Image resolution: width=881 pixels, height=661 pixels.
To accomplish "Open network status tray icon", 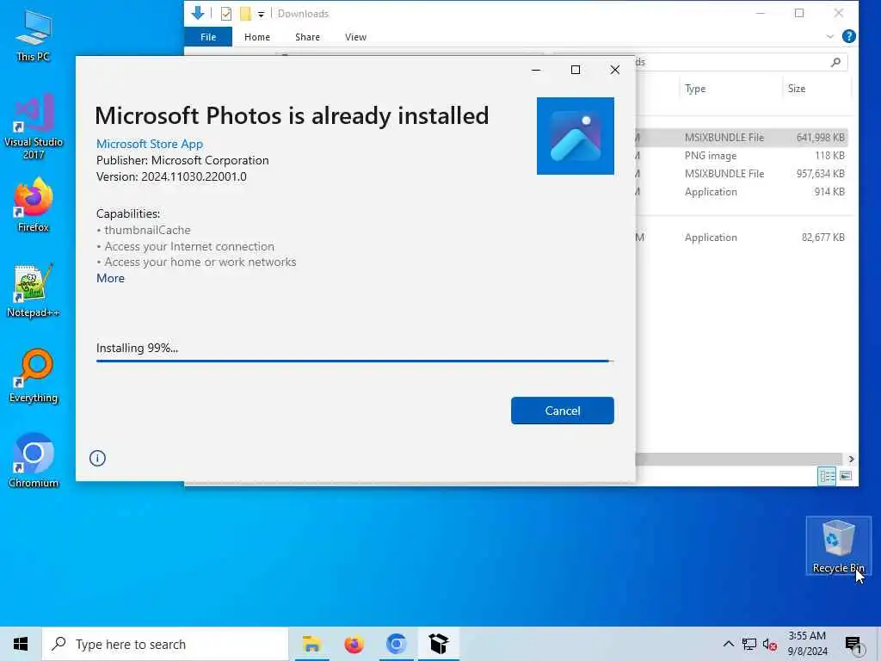I will tap(749, 644).
